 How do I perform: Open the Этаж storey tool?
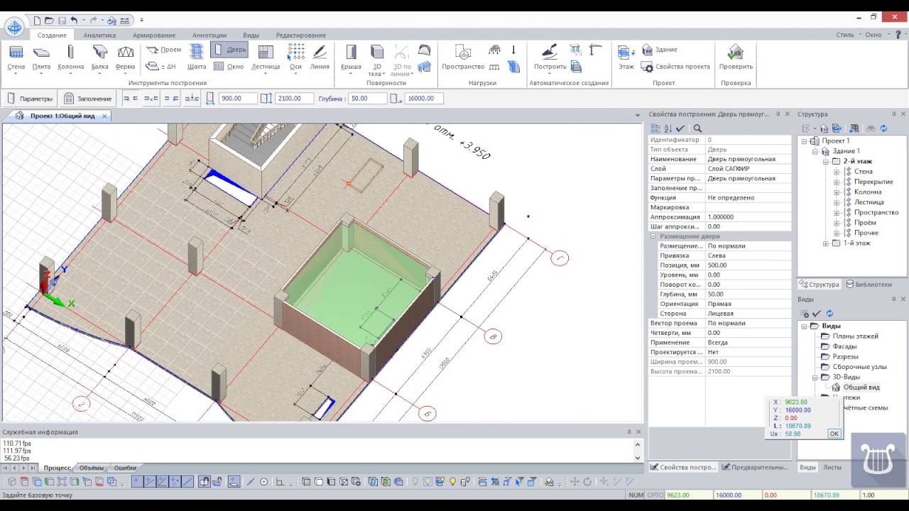[626, 58]
